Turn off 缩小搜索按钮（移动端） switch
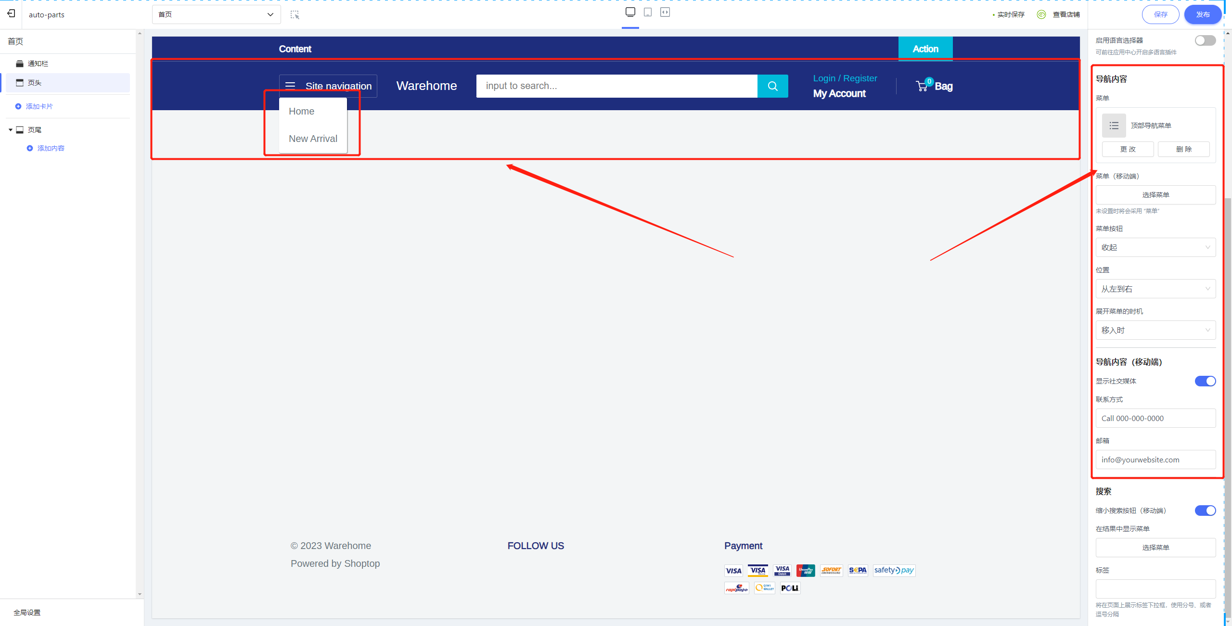The image size is (1232, 626). [1205, 511]
